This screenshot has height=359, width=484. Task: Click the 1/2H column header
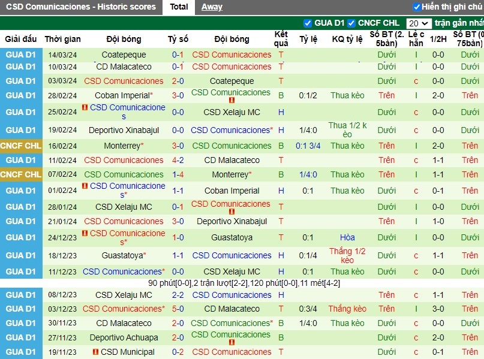438,39
